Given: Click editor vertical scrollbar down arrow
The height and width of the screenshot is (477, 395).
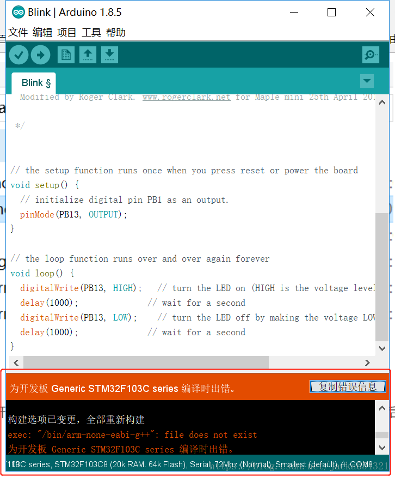Looking at the screenshot, I should click(x=382, y=348).
